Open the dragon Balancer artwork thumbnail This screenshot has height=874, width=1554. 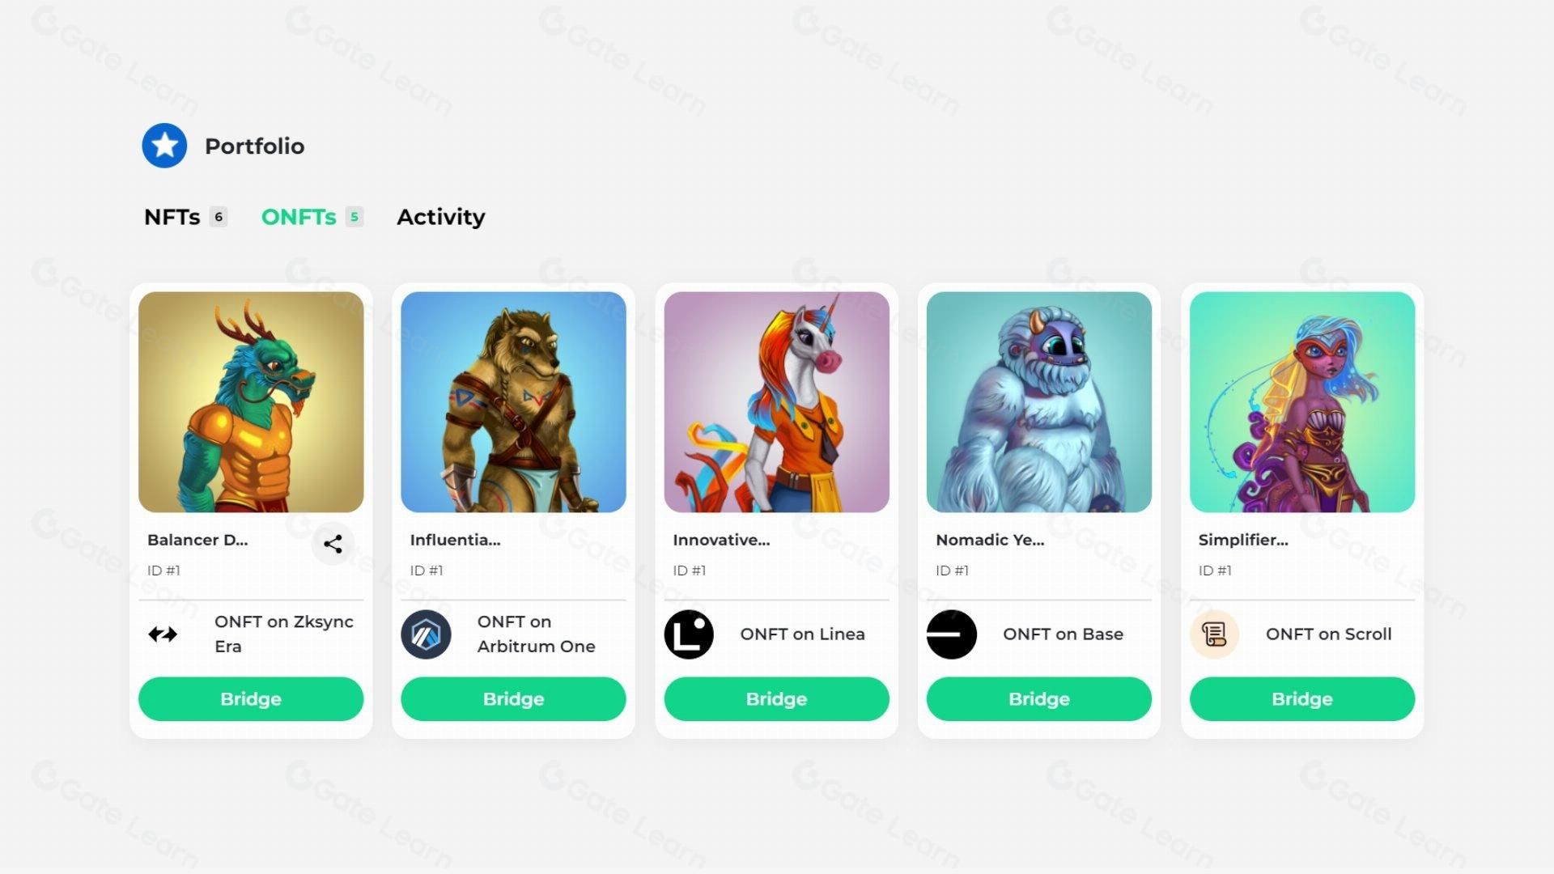251,402
